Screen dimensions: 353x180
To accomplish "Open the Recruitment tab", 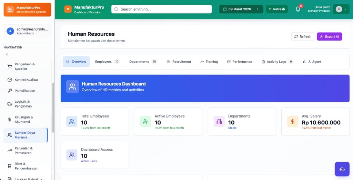I will (x=179, y=62).
